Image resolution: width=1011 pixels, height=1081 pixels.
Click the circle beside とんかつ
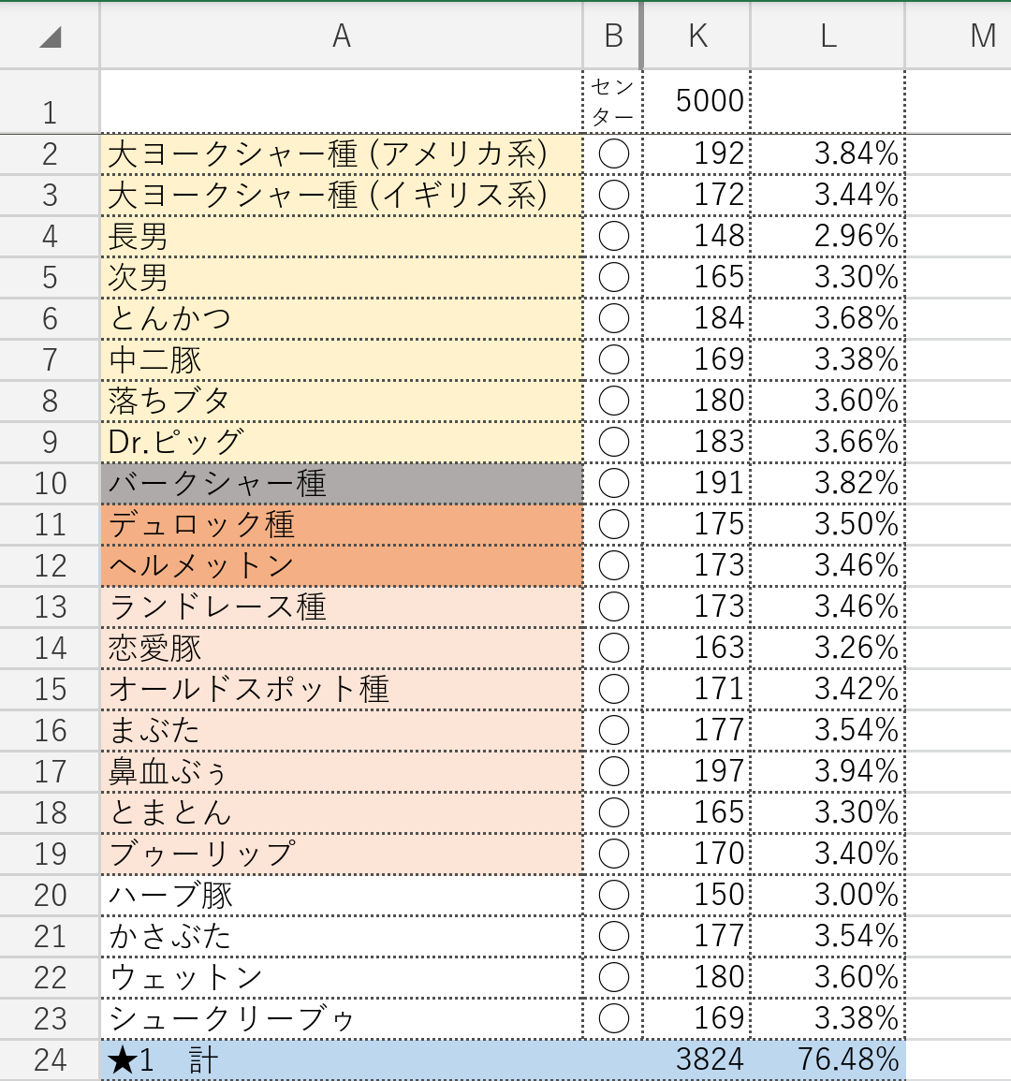[x=613, y=318]
